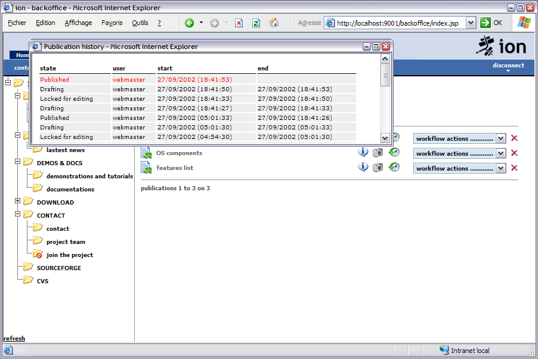Click the Publication history scrollbar thumb

pos(385,75)
